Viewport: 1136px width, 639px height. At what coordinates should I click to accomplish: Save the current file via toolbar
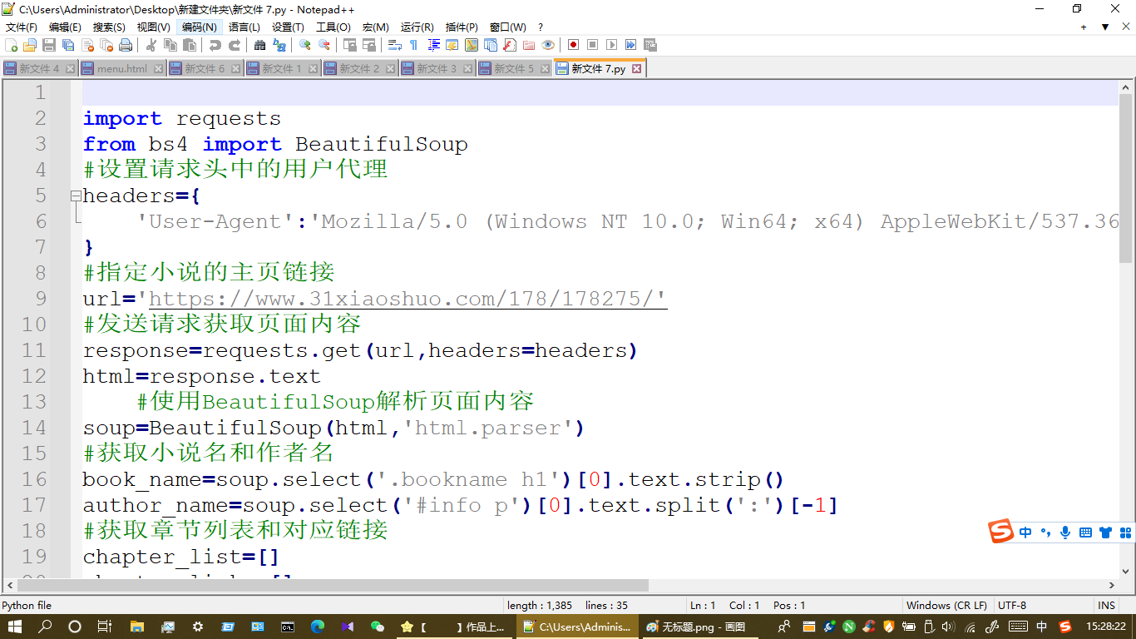point(49,45)
